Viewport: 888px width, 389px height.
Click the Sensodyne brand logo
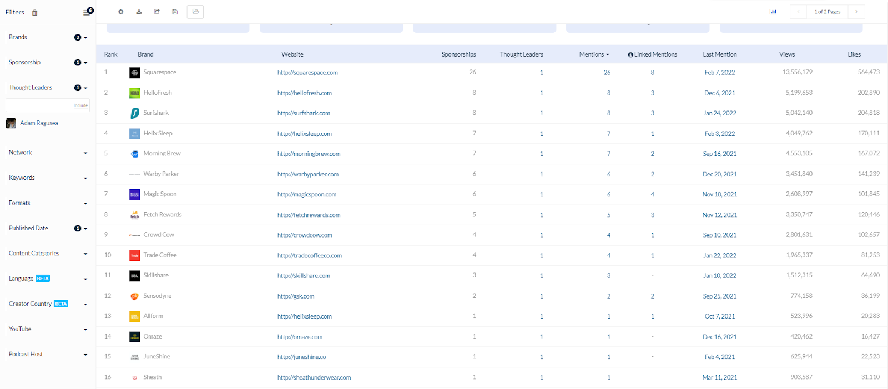[134, 296]
